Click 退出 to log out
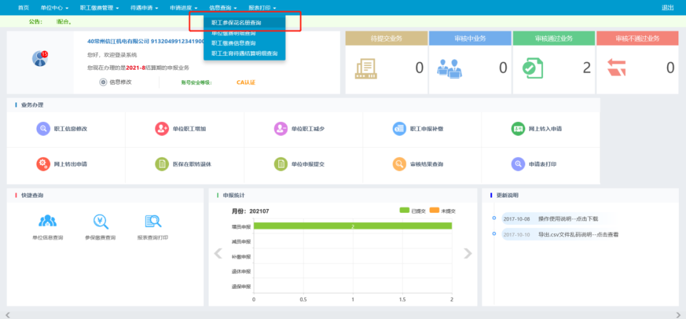The image size is (686, 319). tap(668, 8)
